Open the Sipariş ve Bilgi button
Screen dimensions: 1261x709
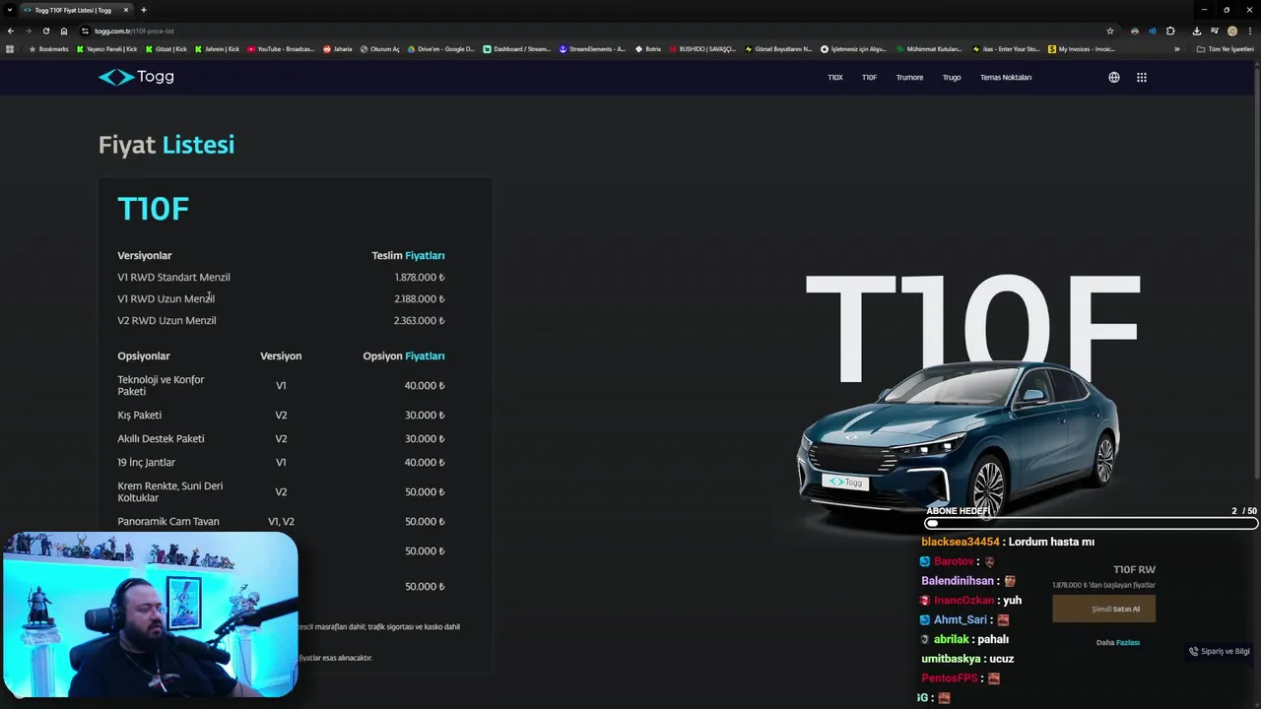point(1220,651)
